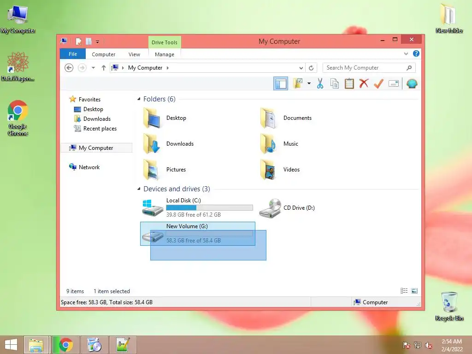Click the Local Disk (C:) usage bar
The width and height of the screenshot is (472, 354).
coord(210,207)
